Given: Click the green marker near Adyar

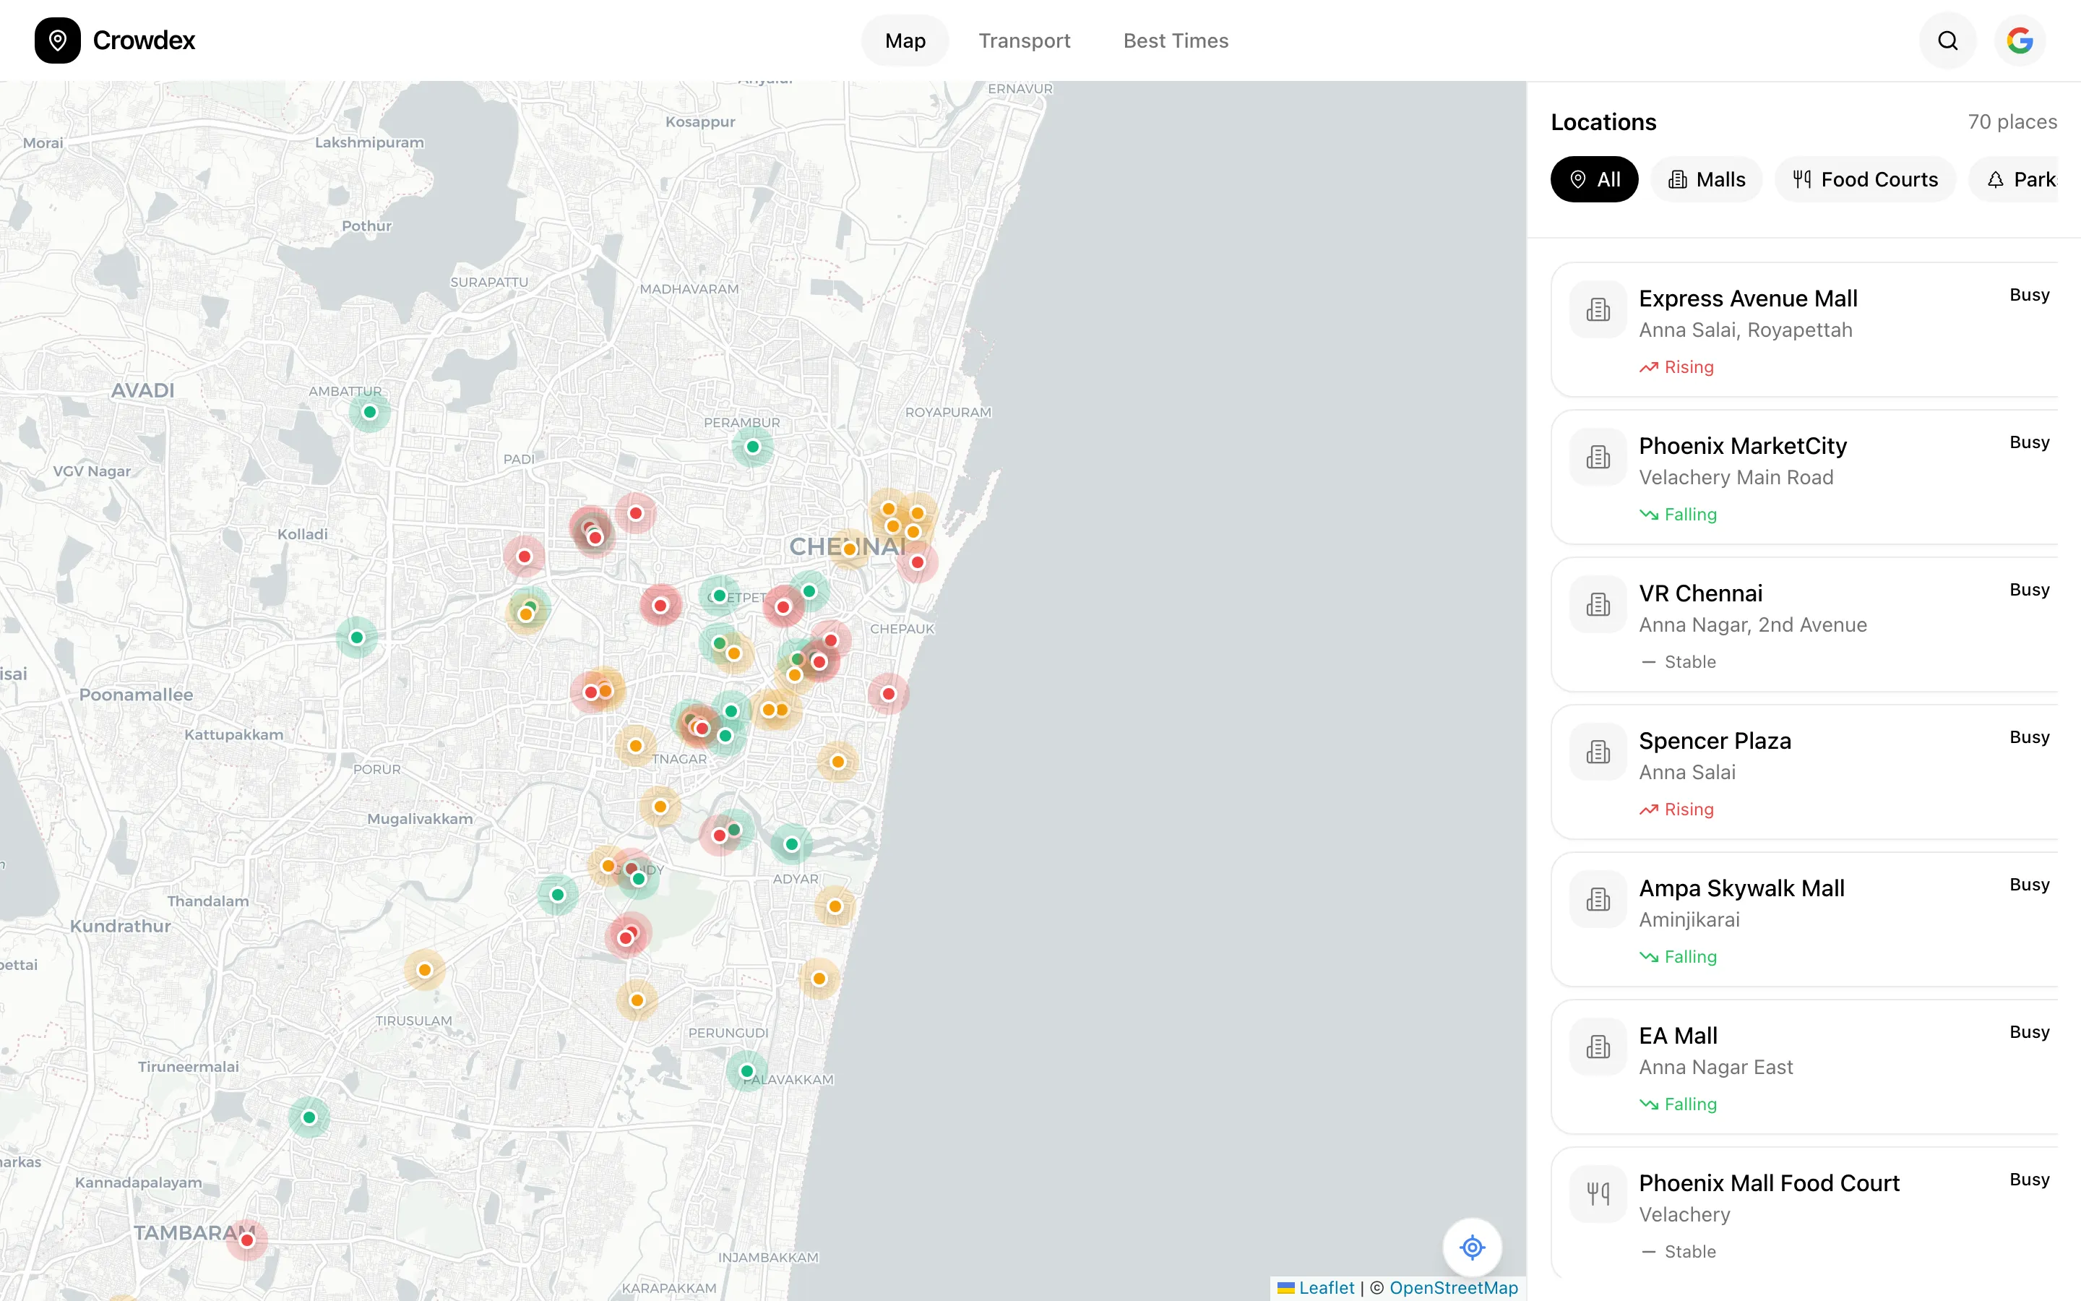Looking at the screenshot, I should 792,844.
